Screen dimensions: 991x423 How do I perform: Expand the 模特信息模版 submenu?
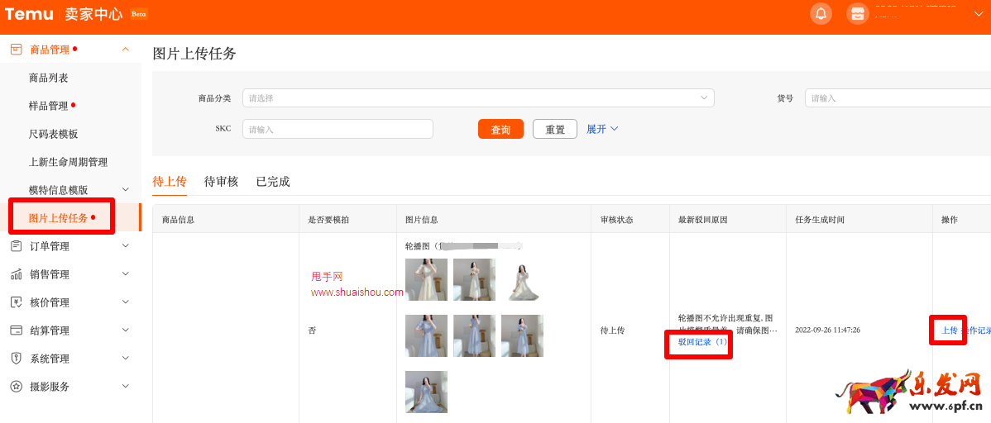(125, 190)
